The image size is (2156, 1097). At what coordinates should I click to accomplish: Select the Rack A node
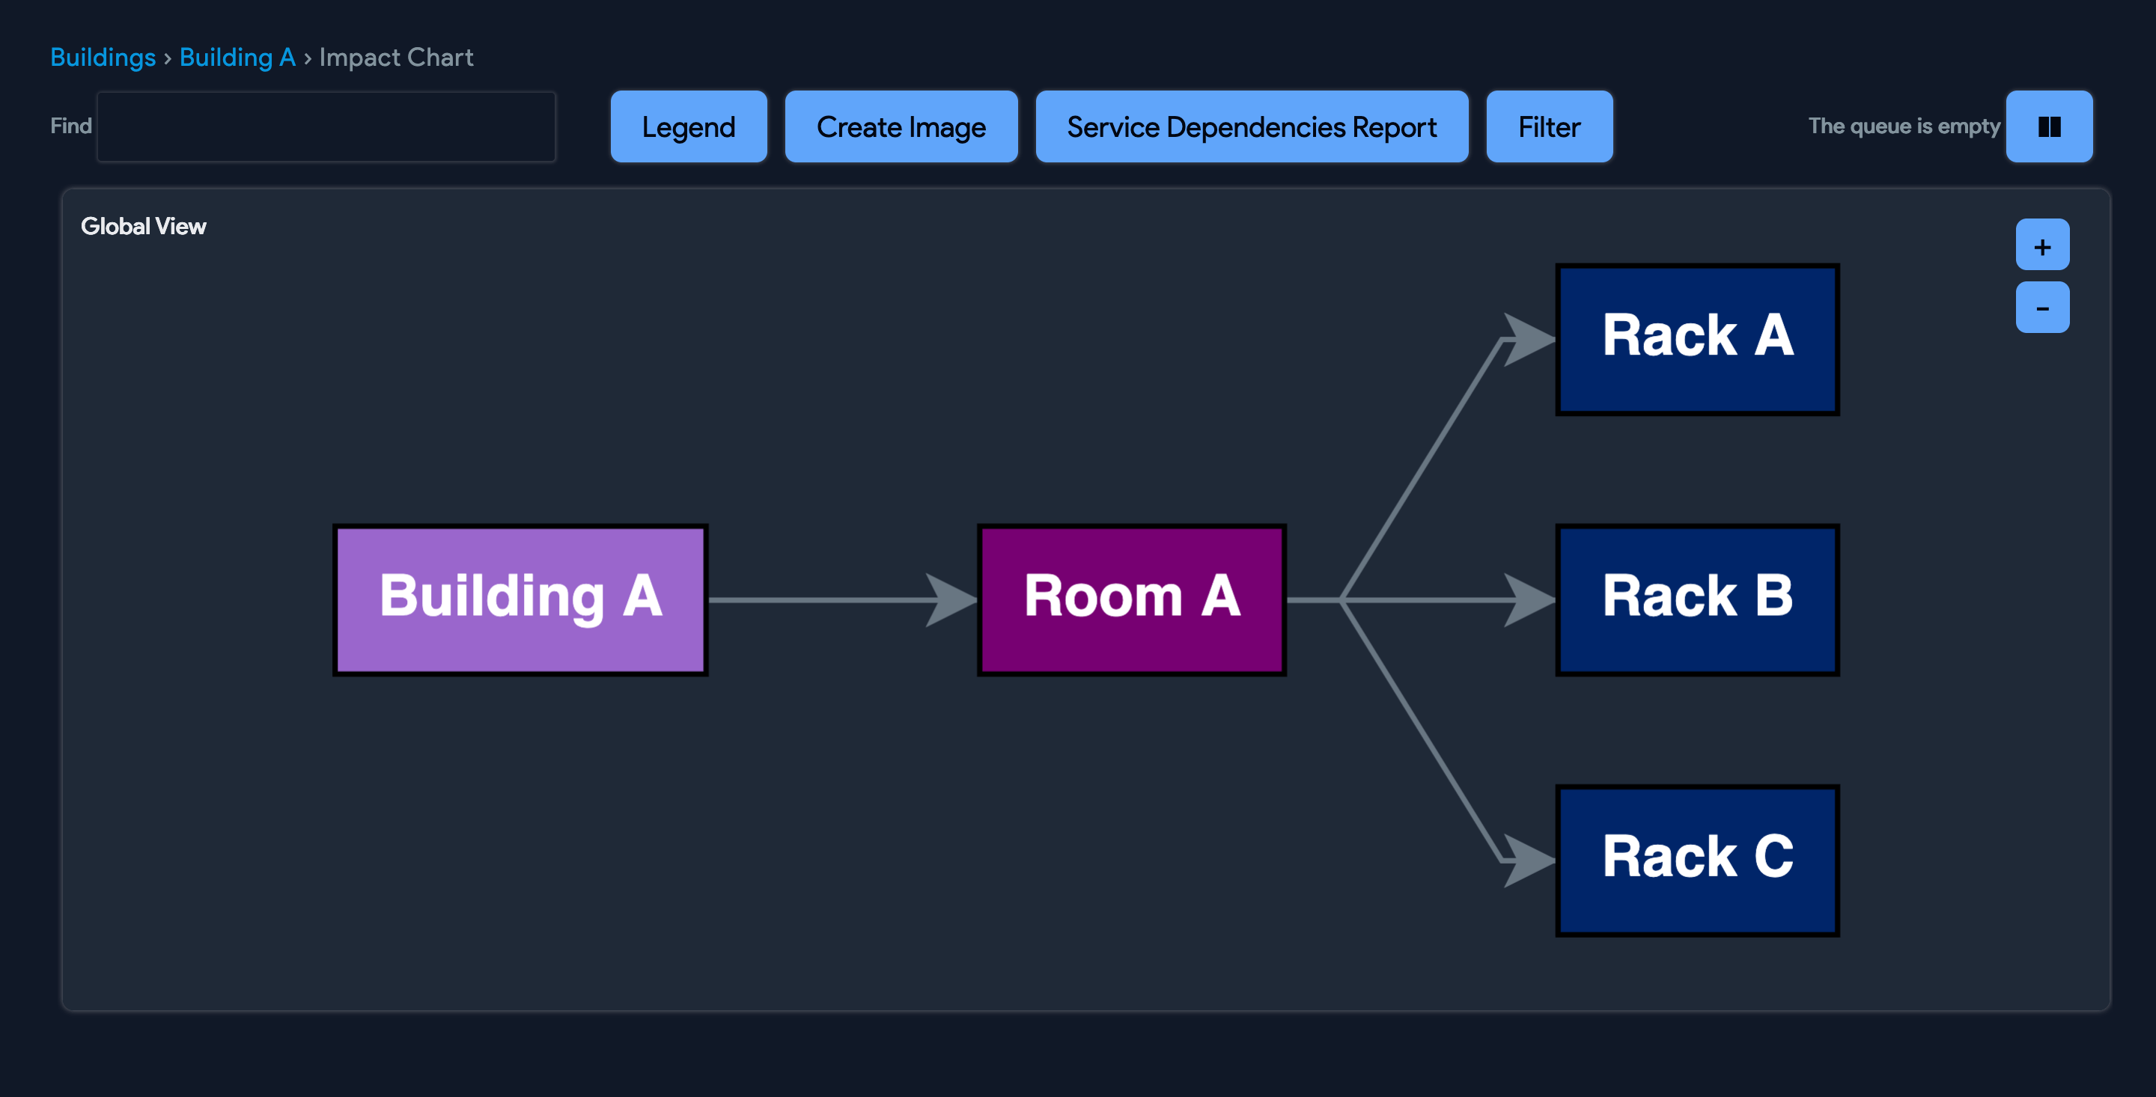pos(1696,339)
